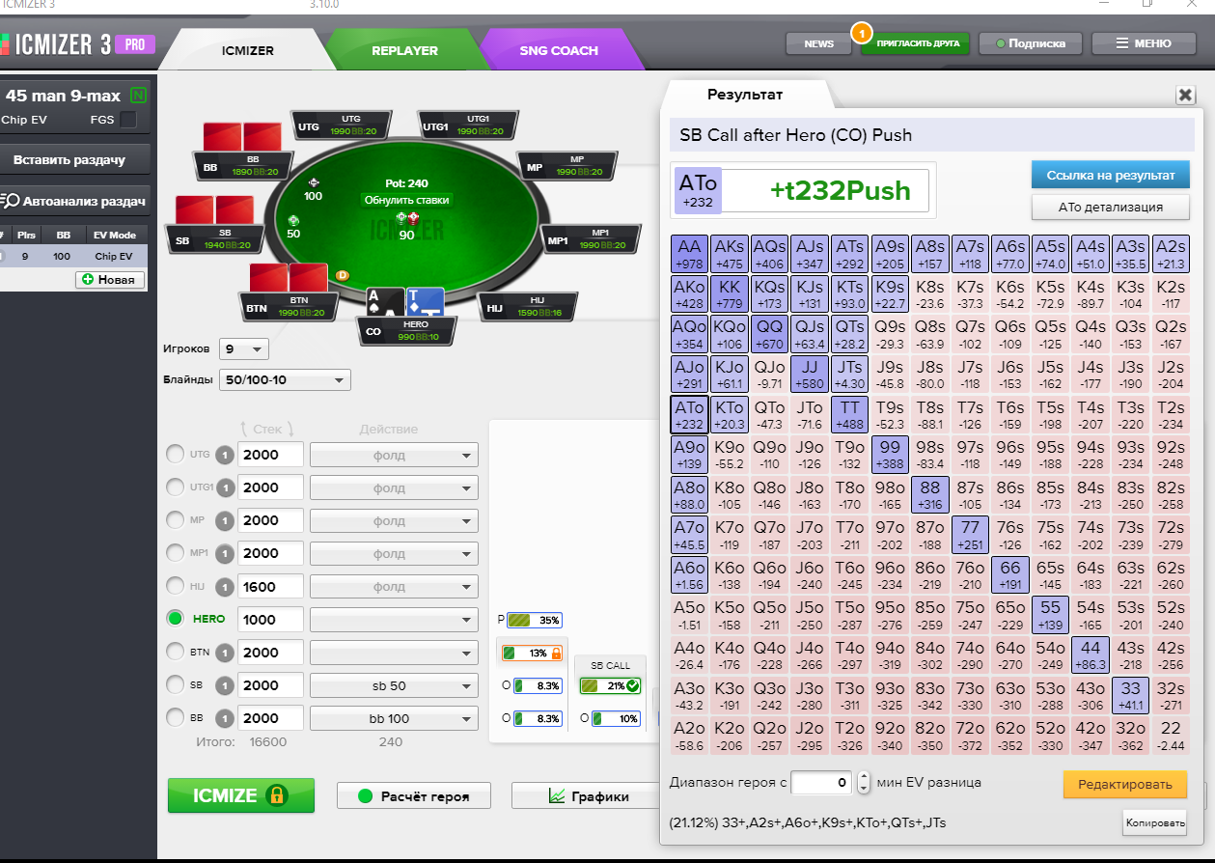
Task: Click the P 35% push range bar
Action: [535, 620]
